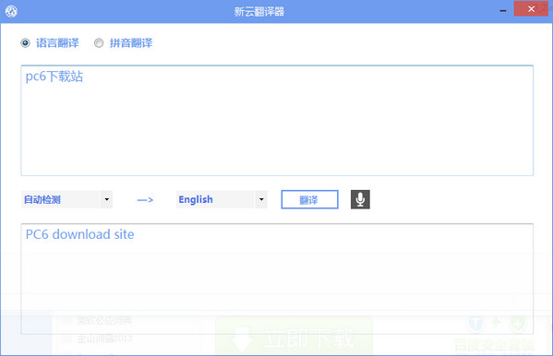Viewport: 553px width, 356px height.
Task: Select the 语言翻译 radio button
Action: pyautogui.click(x=26, y=43)
